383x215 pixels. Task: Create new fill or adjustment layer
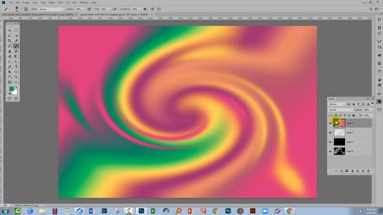pyautogui.click(x=352, y=171)
